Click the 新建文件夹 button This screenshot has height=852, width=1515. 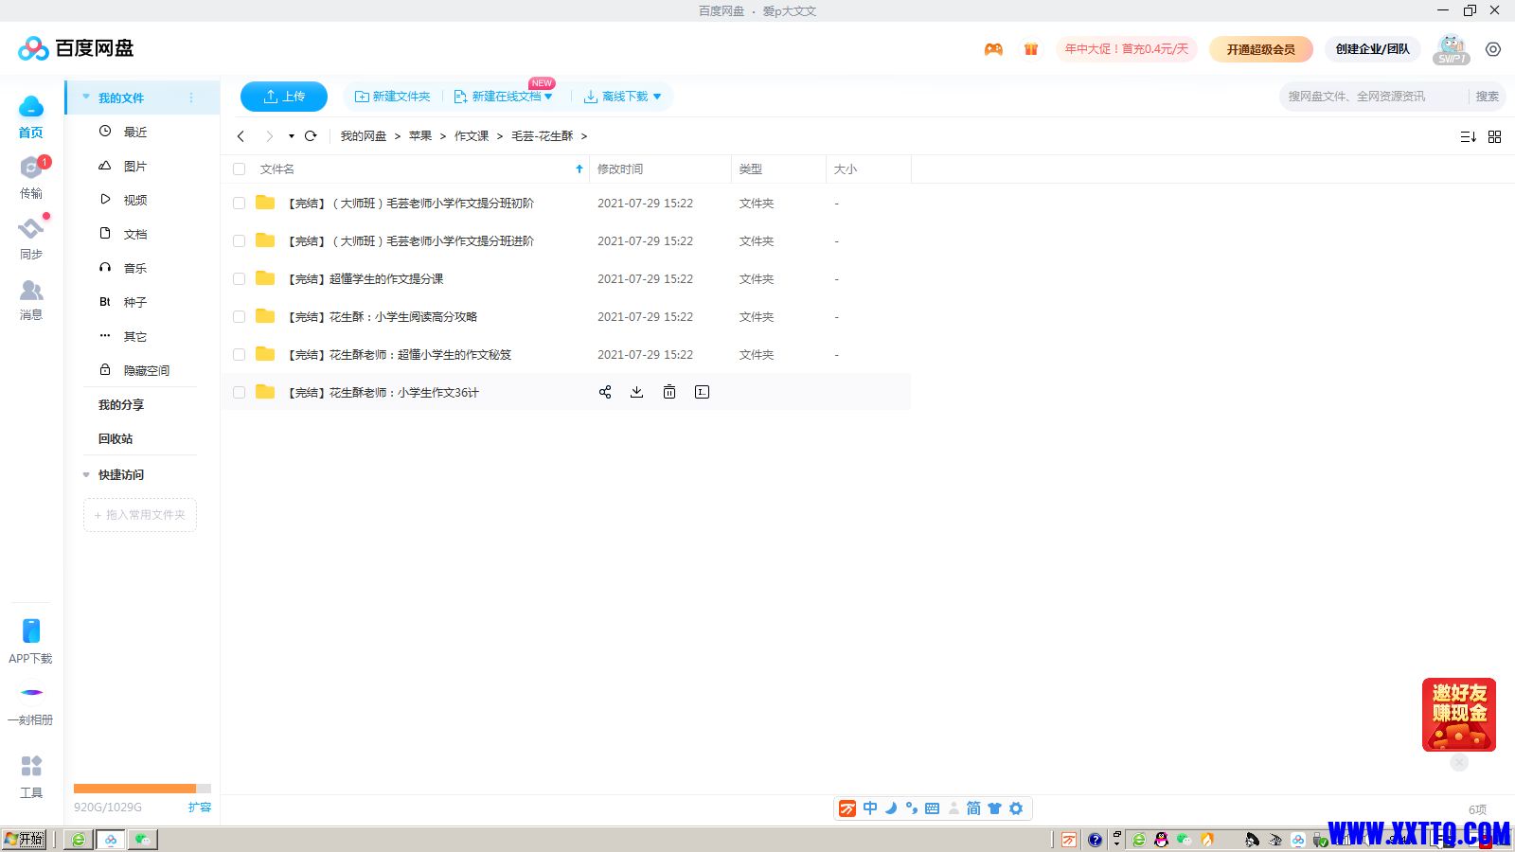pos(392,97)
